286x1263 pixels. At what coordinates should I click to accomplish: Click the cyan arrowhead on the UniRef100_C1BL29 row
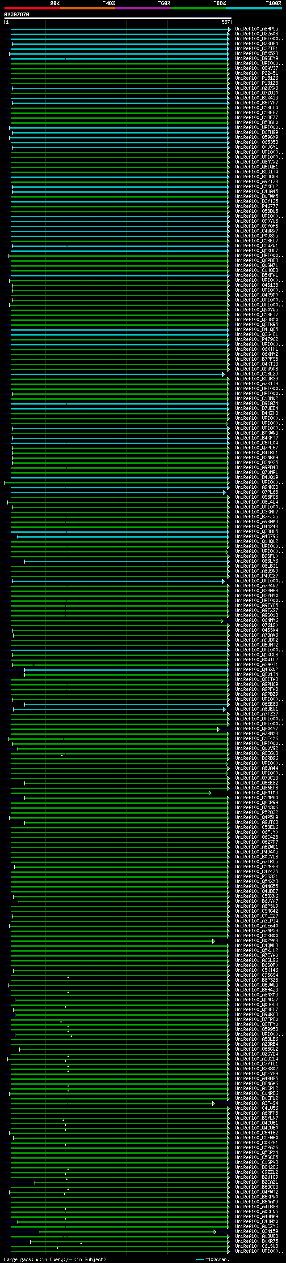click(223, 374)
